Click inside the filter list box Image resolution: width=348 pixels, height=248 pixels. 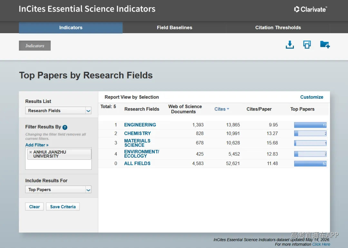click(x=58, y=159)
